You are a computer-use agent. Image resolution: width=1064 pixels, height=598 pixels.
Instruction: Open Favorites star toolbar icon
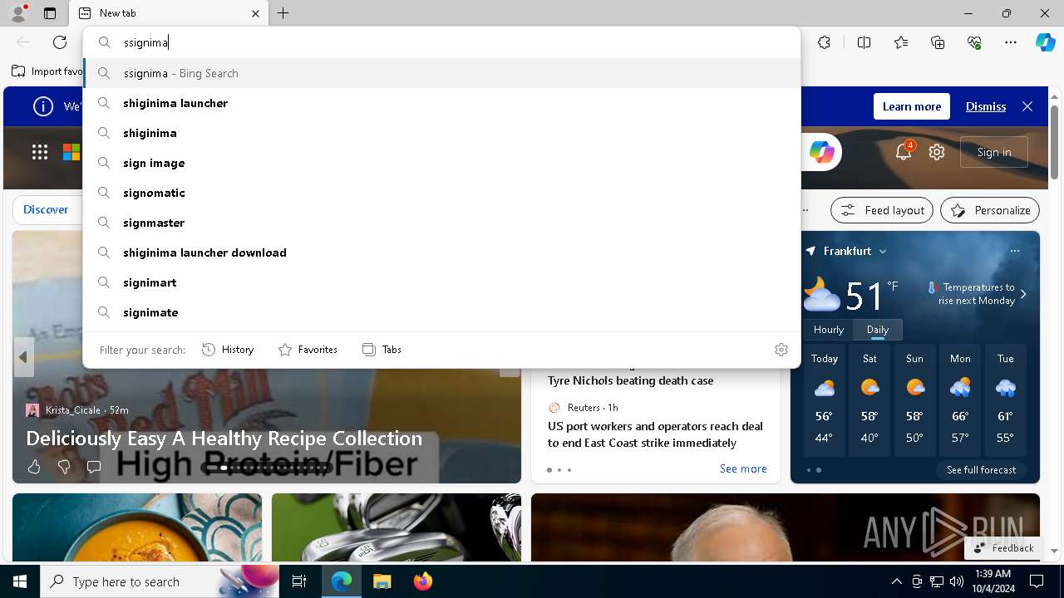point(901,42)
